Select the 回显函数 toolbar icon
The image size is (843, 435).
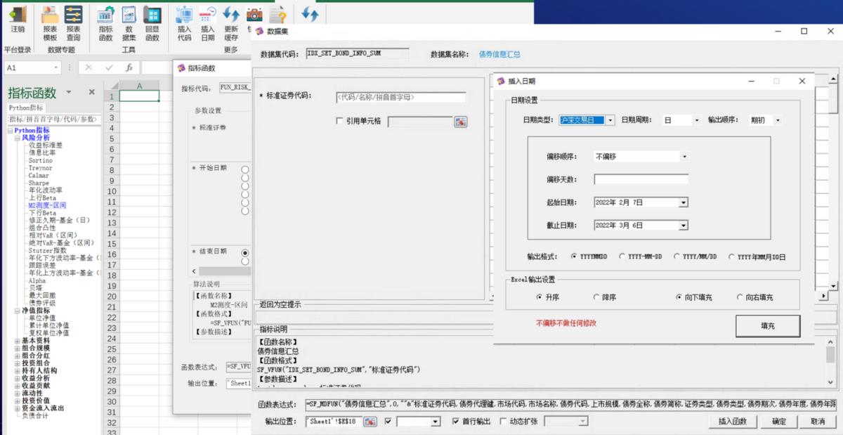point(154,18)
